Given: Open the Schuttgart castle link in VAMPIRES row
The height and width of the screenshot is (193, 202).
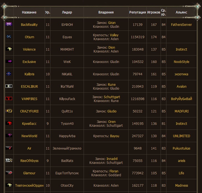Looking at the screenshot, I should click(112, 97).
